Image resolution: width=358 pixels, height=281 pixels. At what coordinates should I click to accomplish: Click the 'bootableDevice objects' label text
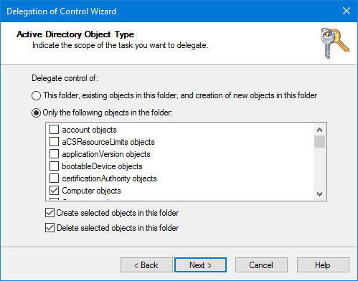pyautogui.click(x=102, y=166)
